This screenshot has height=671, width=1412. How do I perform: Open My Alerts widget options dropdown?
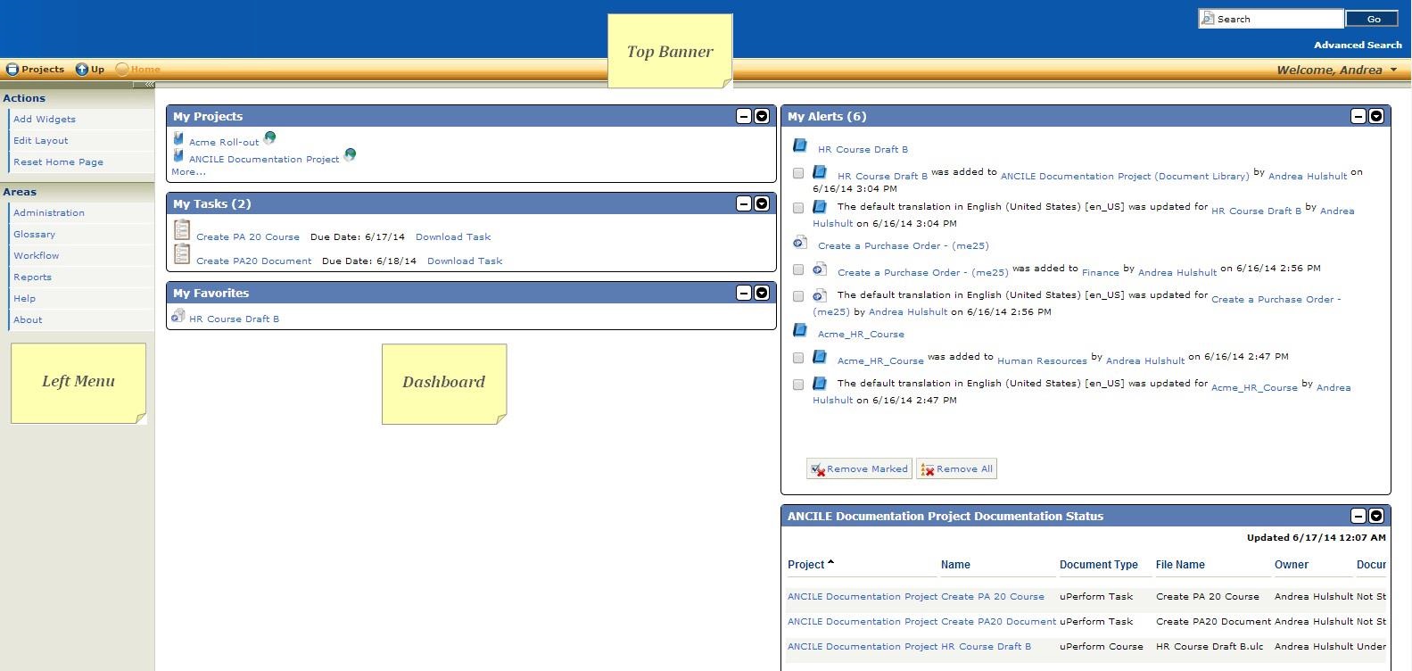pyautogui.click(x=1376, y=116)
